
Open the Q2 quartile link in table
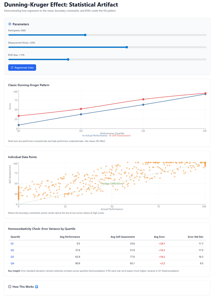12,250
